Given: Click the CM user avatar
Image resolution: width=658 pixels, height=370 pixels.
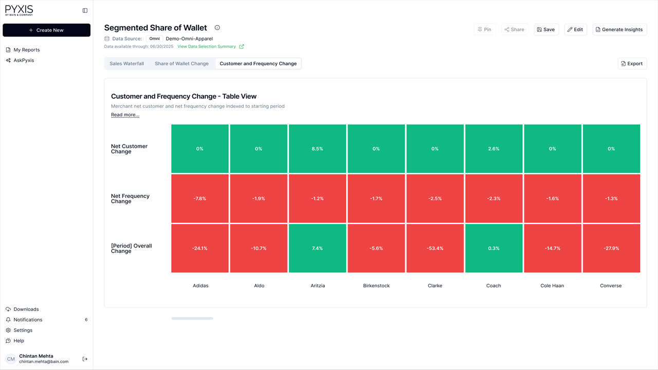Looking at the screenshot, I should 11,359.
